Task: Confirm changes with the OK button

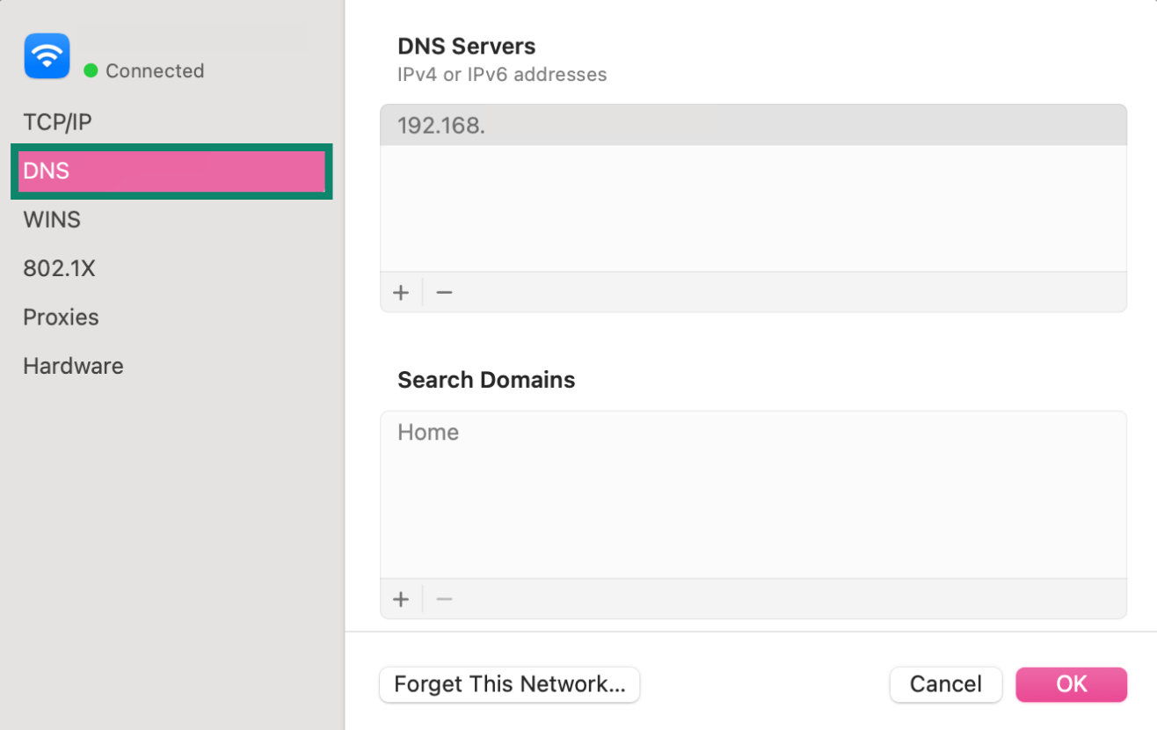Action: coord(1071,684)
